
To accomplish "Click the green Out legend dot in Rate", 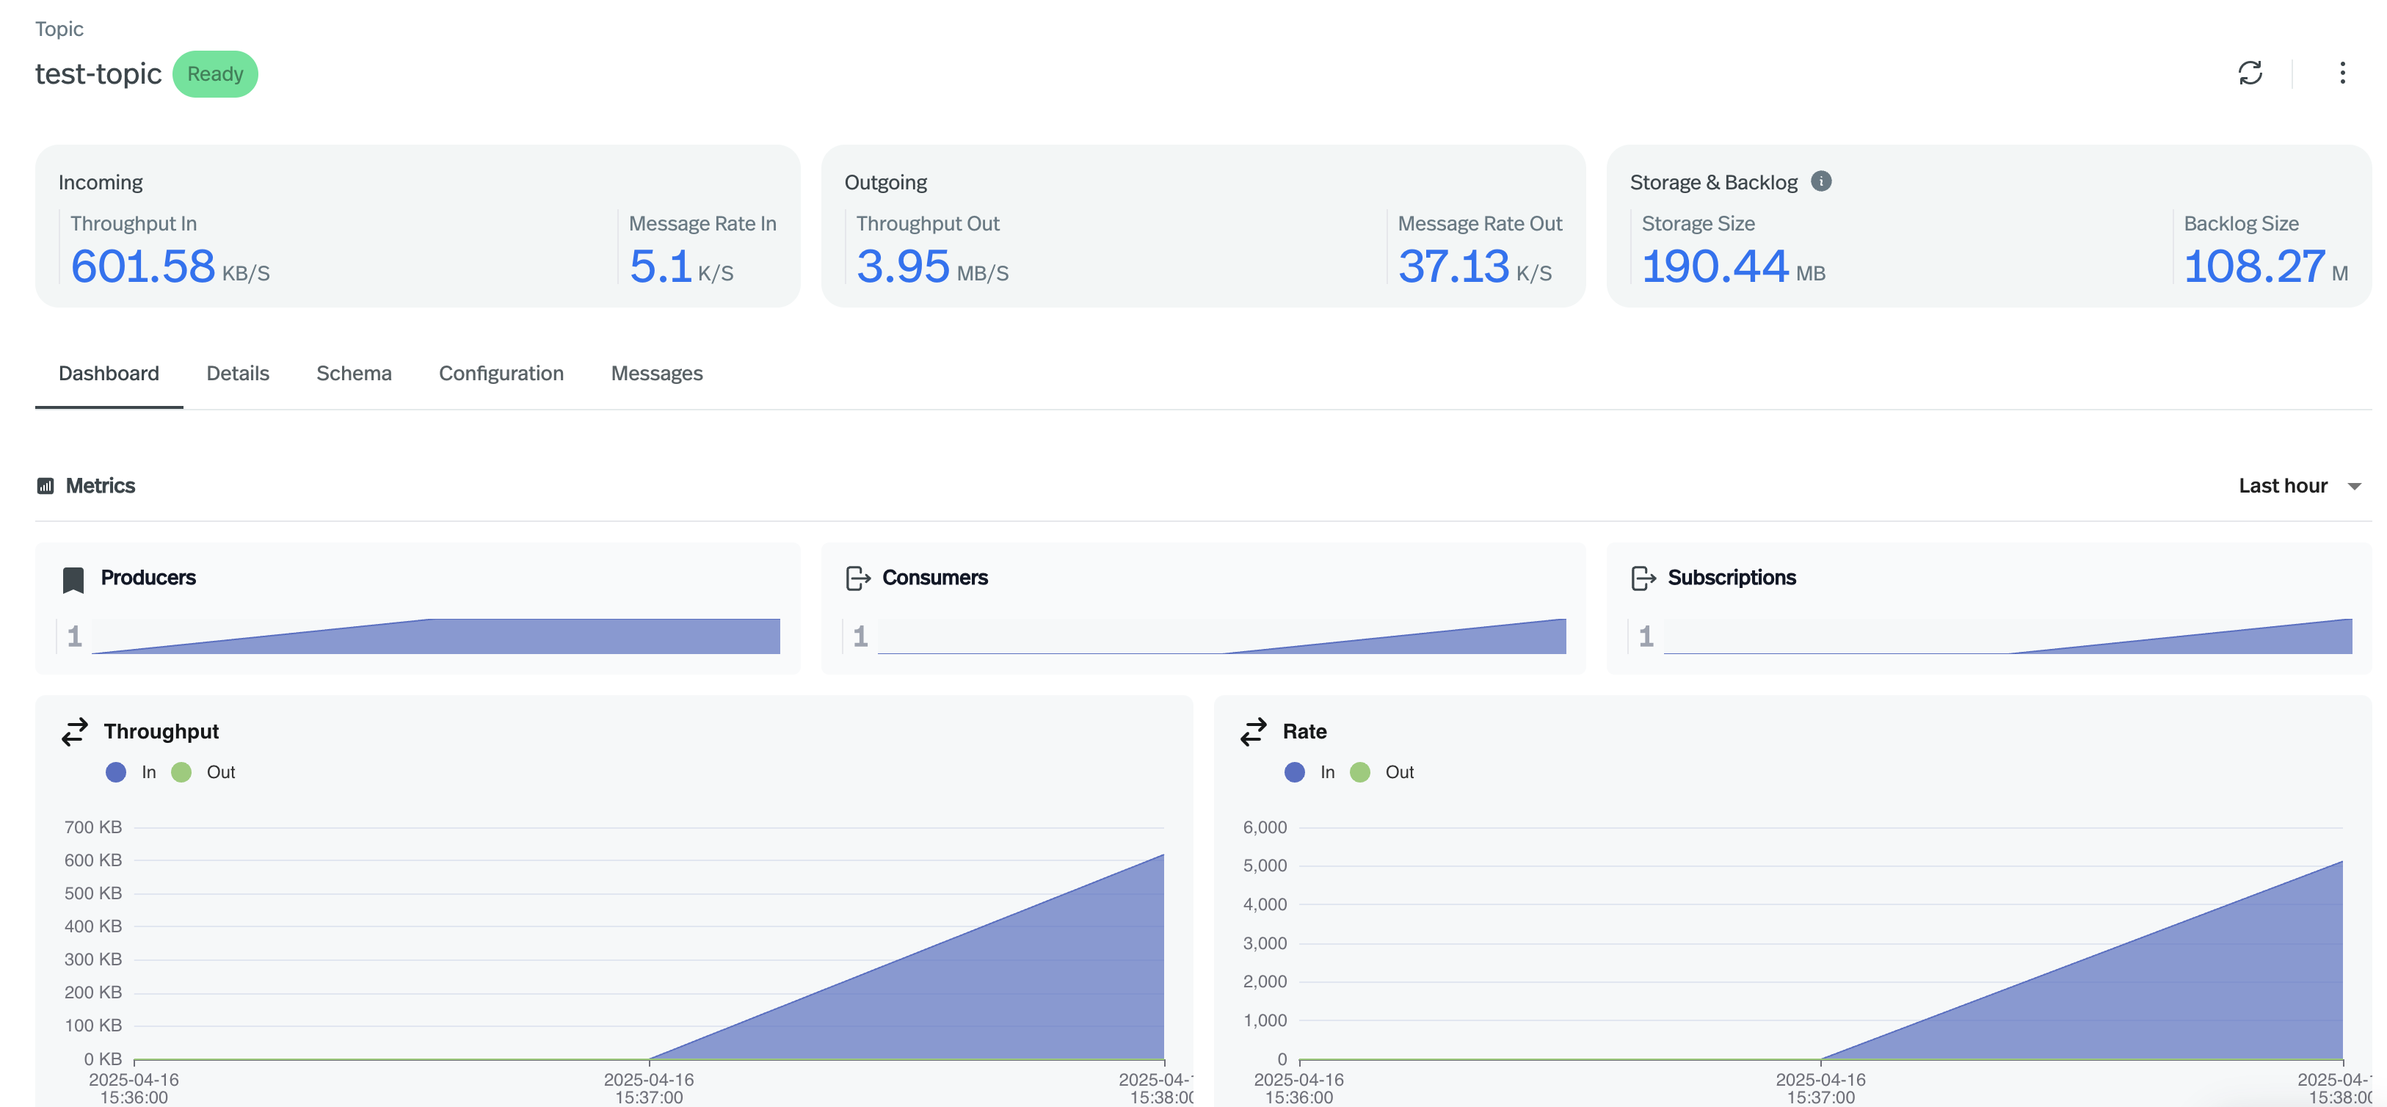I will (x=1360, y=772).
